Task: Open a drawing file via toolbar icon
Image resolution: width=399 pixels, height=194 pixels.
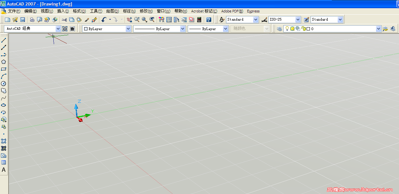Action: 15,20
